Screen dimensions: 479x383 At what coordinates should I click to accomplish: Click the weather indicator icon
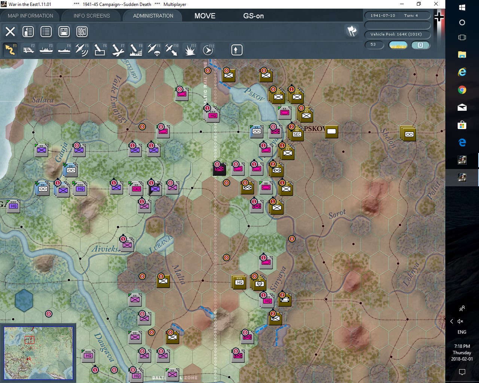[x=398, y=45]
